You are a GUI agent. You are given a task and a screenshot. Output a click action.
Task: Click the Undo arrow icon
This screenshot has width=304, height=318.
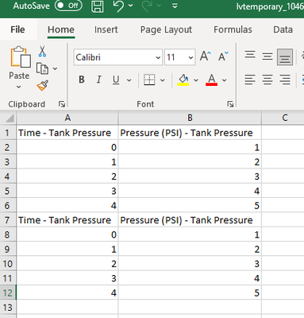[118, 6]
